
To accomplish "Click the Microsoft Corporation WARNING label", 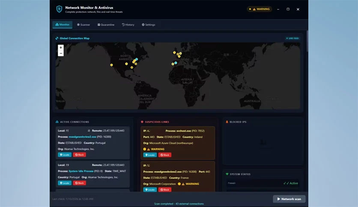I will tap(188, 184).
